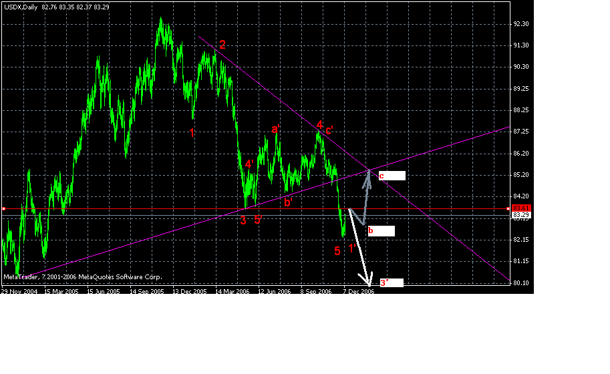Image resolution: width=610 pixels, height=374 pixels.
Task: Click the 8 Sep 2006 date label
Action: [x=316, y=292]
